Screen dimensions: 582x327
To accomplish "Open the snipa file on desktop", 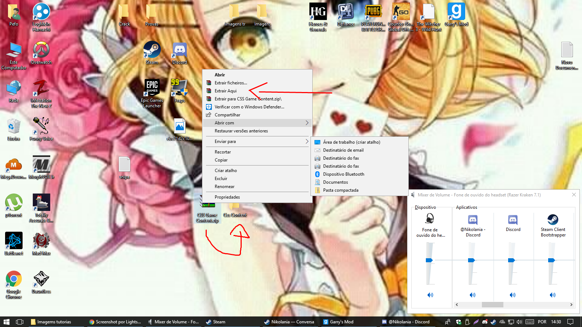I will [124, 167].
